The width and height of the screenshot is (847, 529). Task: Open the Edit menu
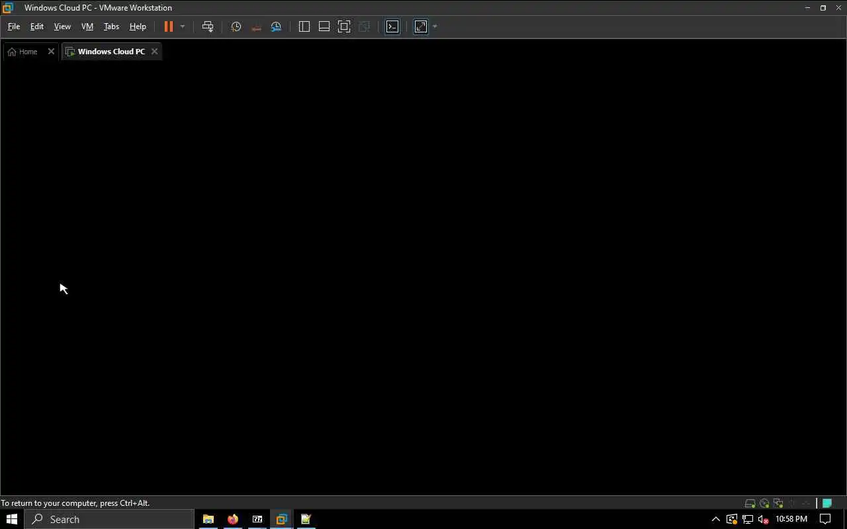(37, 26)
